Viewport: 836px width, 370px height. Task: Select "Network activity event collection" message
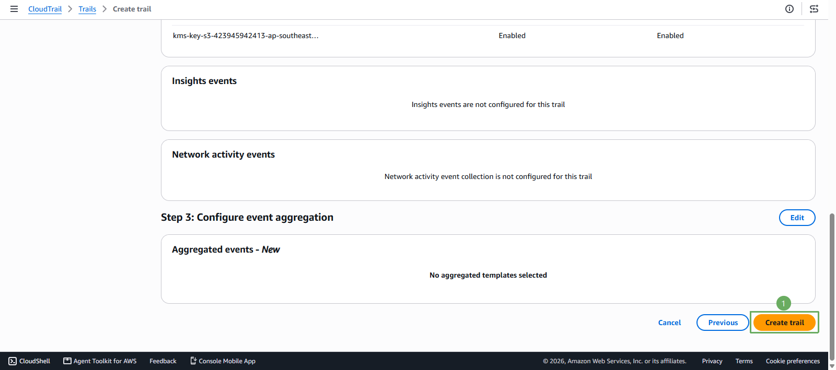[x=488, y=176]
